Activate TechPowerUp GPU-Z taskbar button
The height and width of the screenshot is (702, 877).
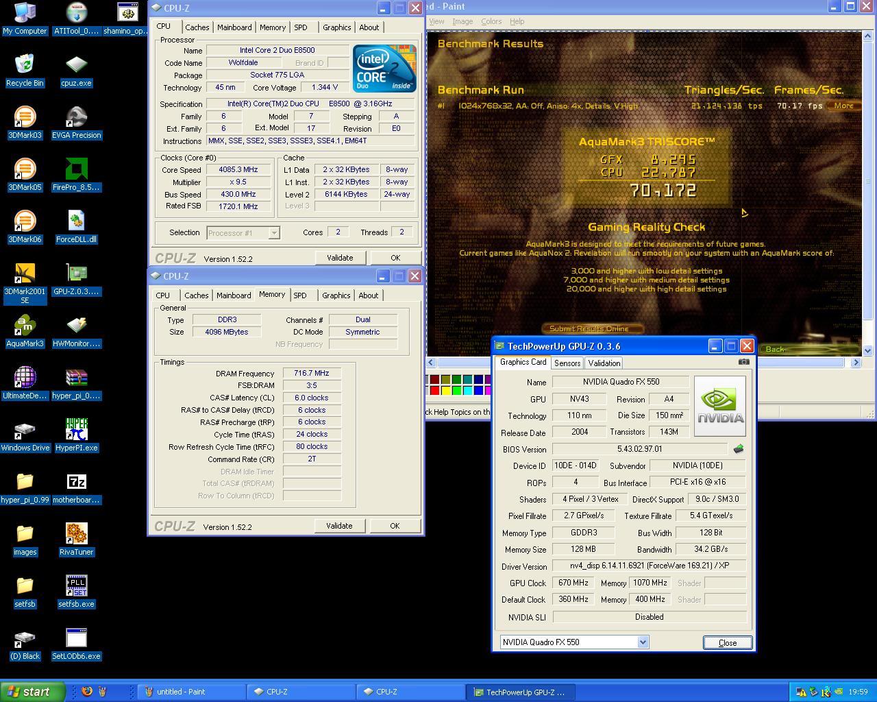[x=521, y=692]
